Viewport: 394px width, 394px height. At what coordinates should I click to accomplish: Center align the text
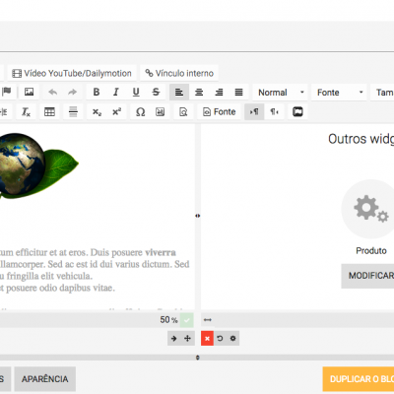coord(199,92)
